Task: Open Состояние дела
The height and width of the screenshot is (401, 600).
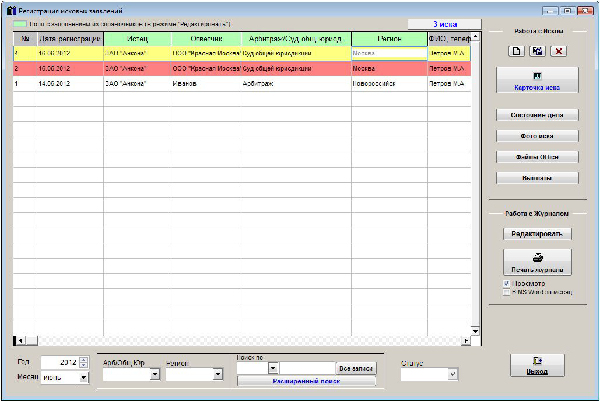Action: click(537, 115)
